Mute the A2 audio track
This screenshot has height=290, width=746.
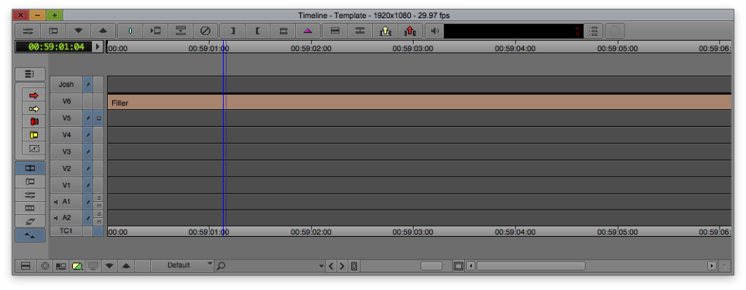(99, 222)
